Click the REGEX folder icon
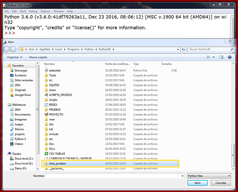This screenshot has height=192, width=238. 46,105
